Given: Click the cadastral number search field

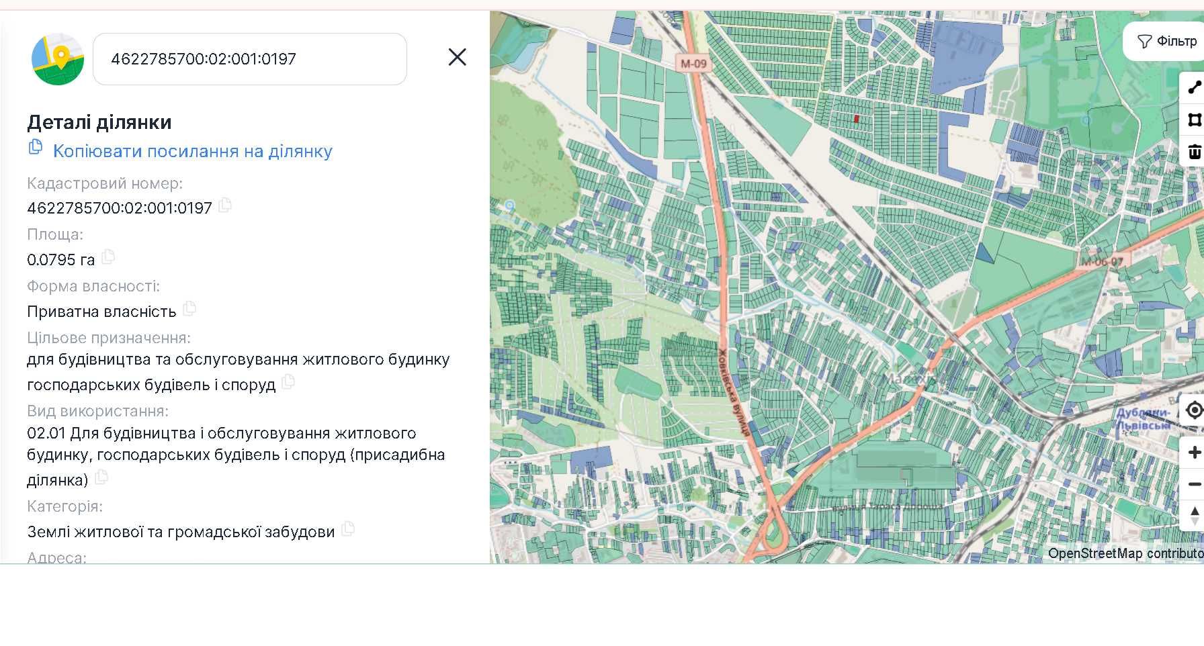Looking at the screenshot, I should [249, 59].
